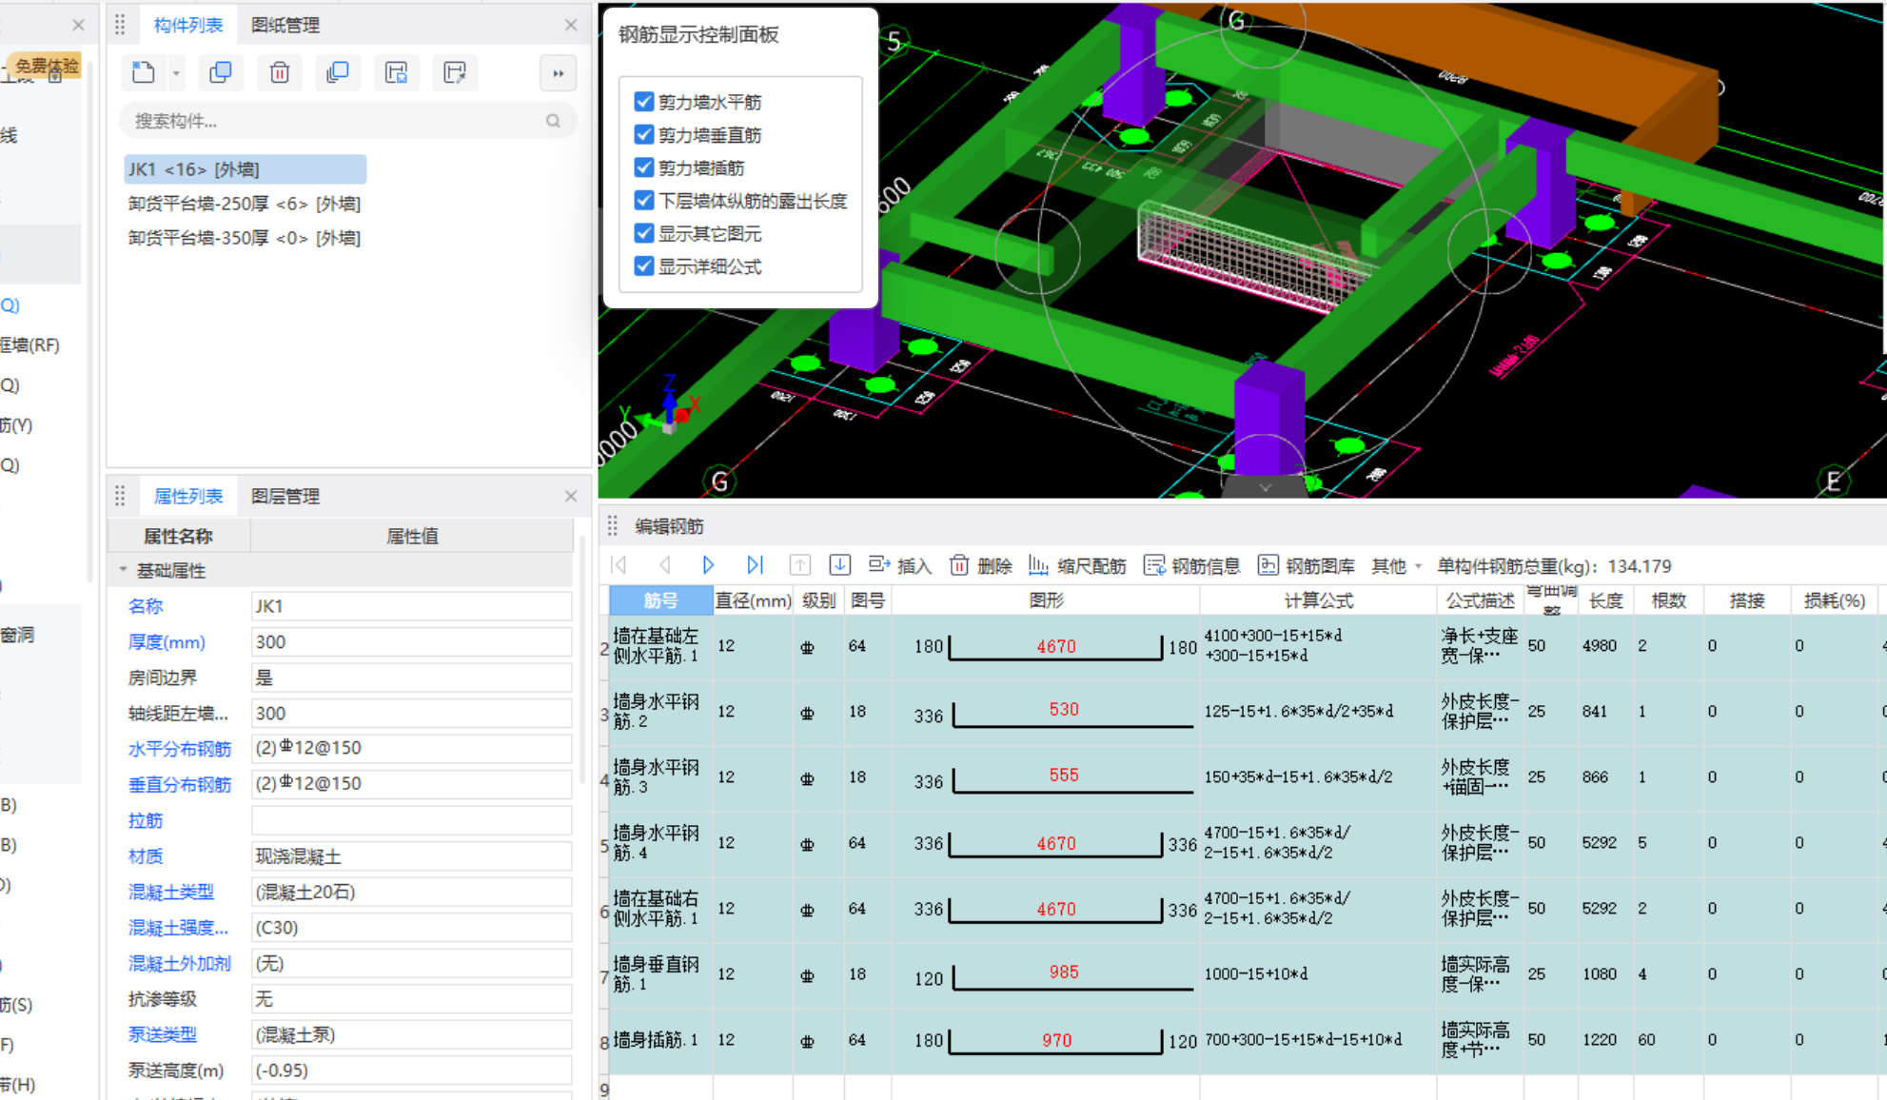Viewport: 1887px width, 1100px height.
Task: Click shape length 4670 in 墙身水平钢筋.4 row
Action: (x=1056, y=842)
